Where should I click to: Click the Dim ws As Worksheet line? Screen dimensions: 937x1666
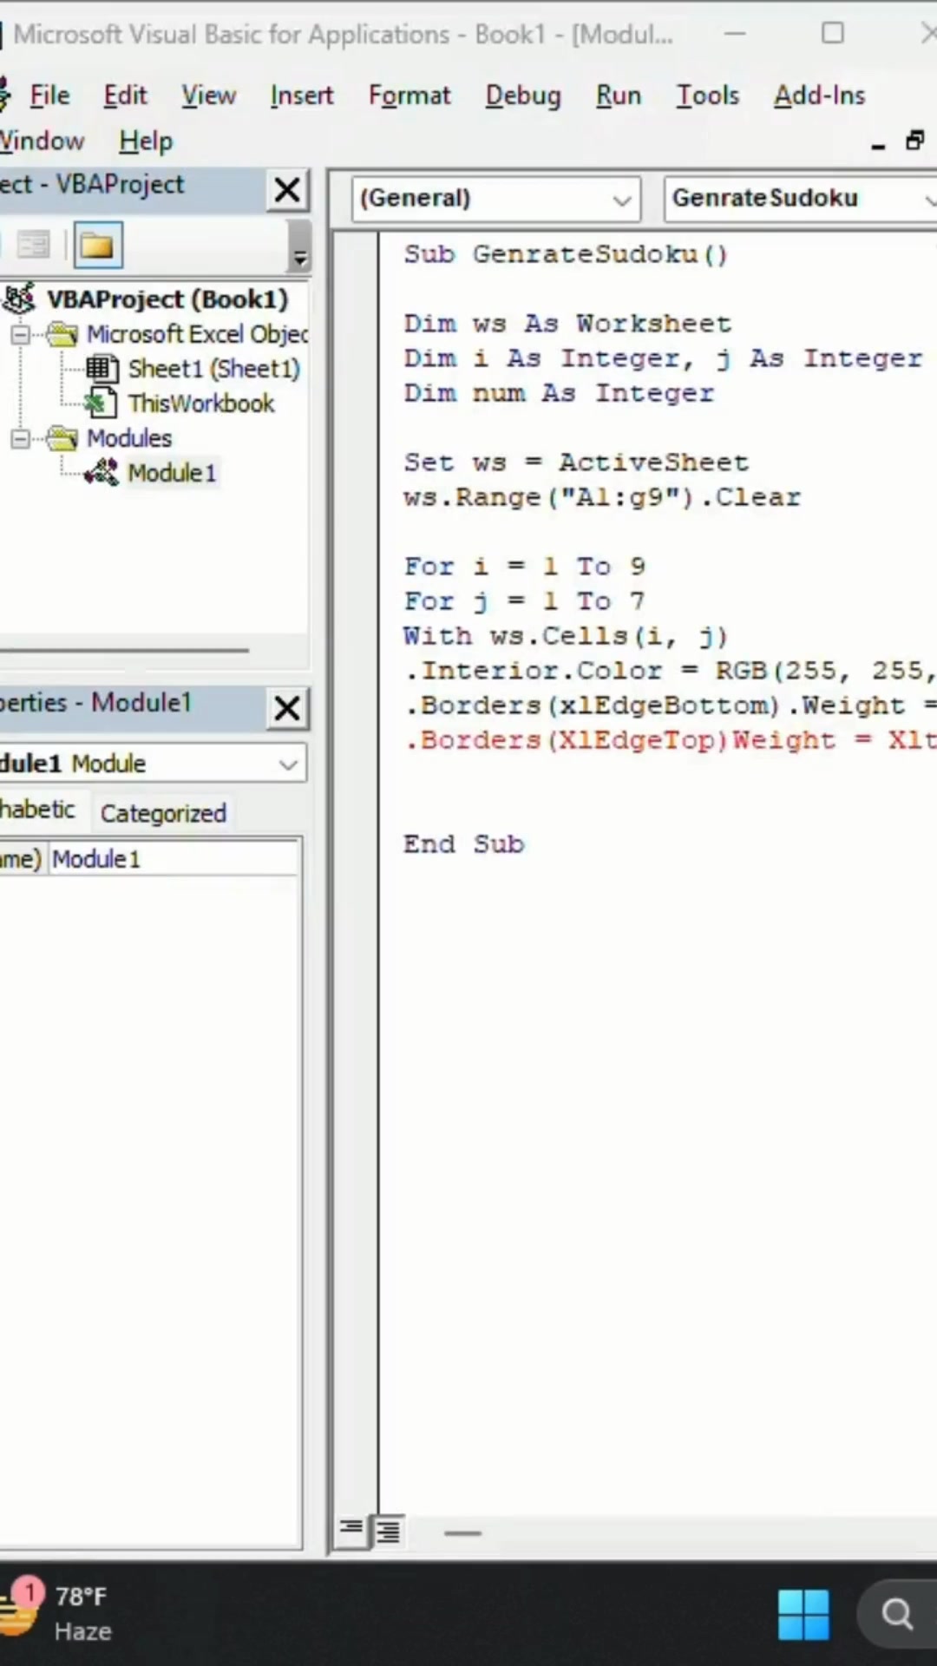click(x=567, y=324)
